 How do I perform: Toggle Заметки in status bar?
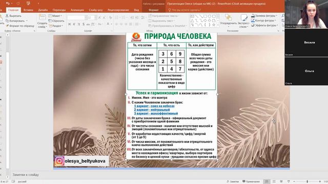tap(233, 181)
